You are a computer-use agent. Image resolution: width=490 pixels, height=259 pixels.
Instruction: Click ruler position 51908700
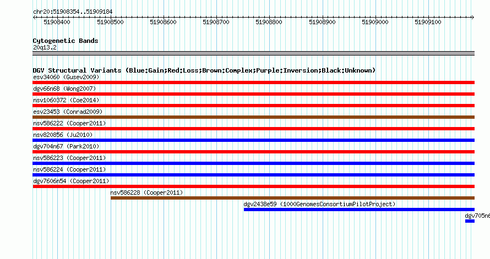pyautogui.click(x=216, y=22)
